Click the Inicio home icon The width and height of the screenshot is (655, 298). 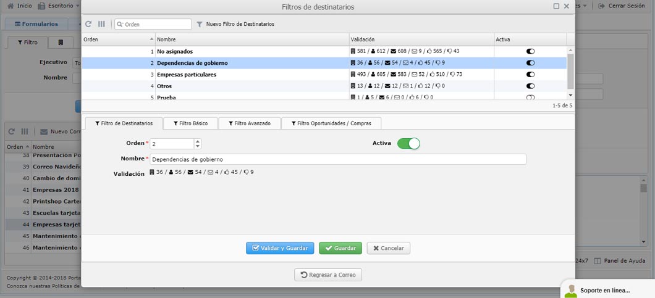point(10,6)
